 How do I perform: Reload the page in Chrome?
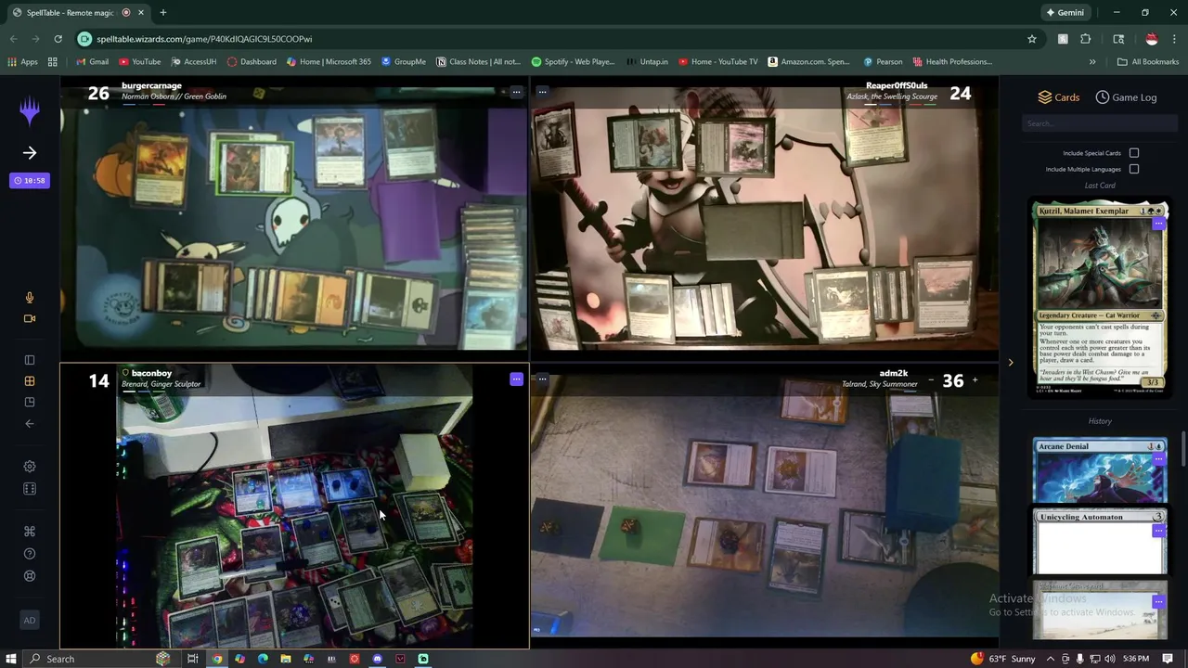click(58, 39)
